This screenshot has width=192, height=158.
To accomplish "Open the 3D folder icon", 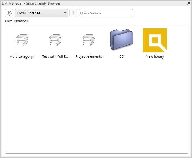I will tap(121, 40).
